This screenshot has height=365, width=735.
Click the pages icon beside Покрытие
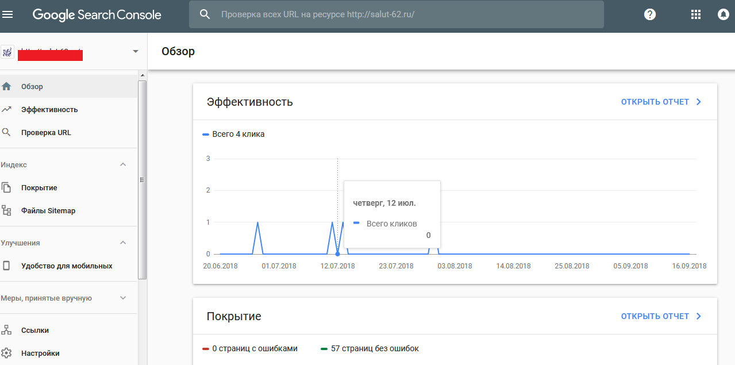coord(6,187)
